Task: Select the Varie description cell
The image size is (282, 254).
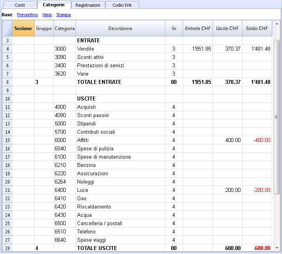Action: pos(120,74)
